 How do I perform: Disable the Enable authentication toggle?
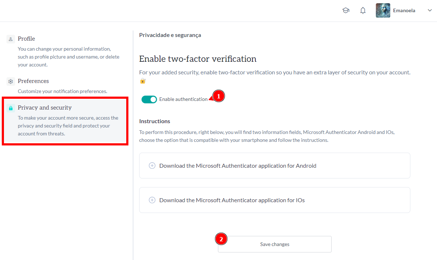[149, 99]
